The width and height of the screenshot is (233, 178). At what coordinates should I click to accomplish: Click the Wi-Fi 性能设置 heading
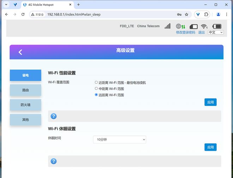[x=62, y=73]
